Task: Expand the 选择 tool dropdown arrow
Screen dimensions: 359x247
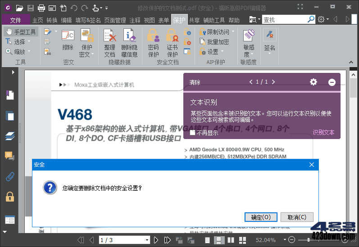Action: (x=29, y=41)
